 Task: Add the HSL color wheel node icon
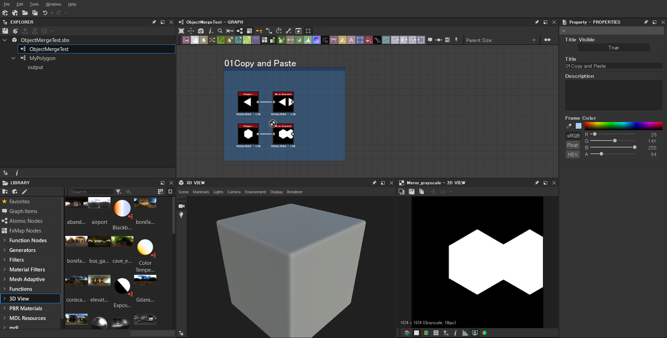(316, 40)
